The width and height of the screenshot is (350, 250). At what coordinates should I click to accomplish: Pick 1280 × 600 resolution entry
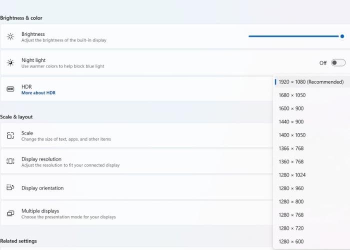click(291, 241)
